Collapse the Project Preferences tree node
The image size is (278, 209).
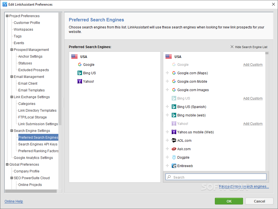(7, 16)
